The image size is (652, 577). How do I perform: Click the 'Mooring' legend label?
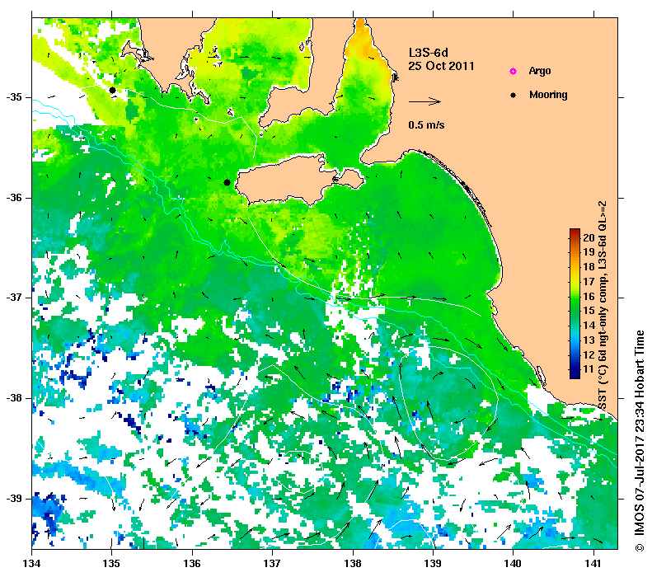pyautogui.click(x=548, y=95)
